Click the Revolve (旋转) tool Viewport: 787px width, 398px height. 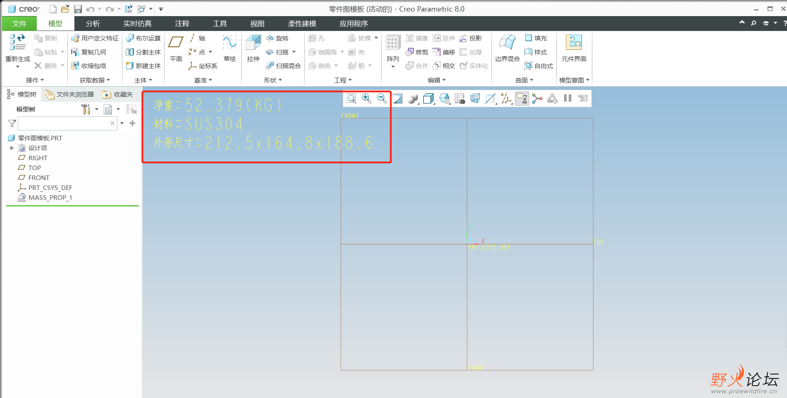coord(277,38)
